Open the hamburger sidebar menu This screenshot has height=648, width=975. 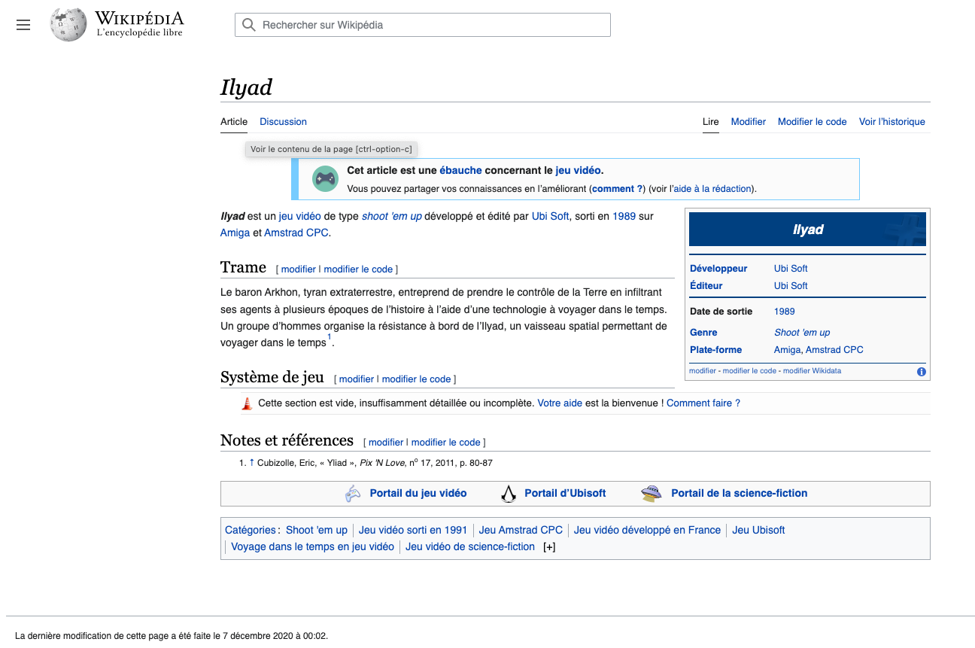click(23, 25)
